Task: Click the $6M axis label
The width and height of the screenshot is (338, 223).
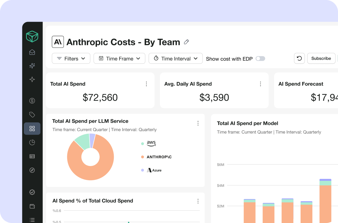Action: [221, 165]
